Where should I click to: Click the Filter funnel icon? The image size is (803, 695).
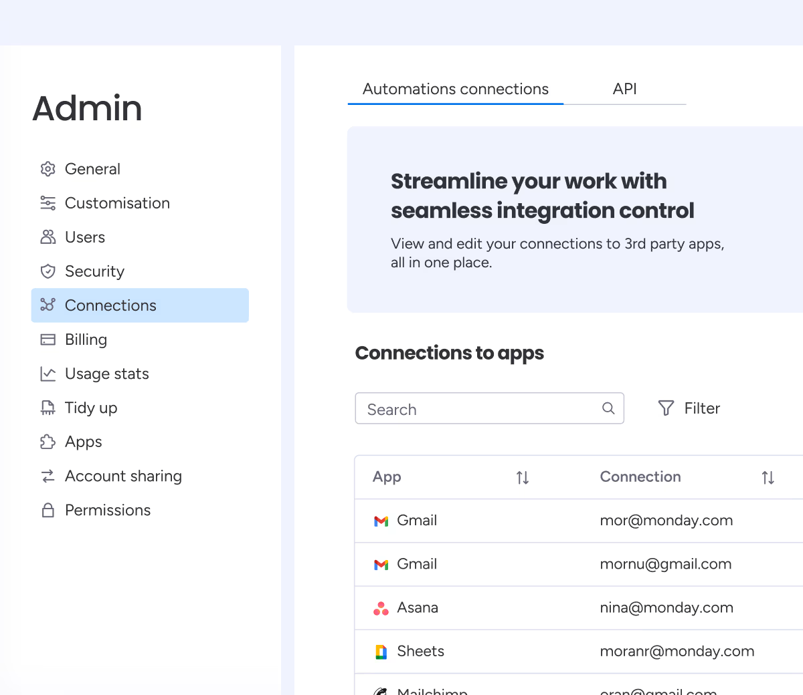pyautogui.click(x=666, y=408)
